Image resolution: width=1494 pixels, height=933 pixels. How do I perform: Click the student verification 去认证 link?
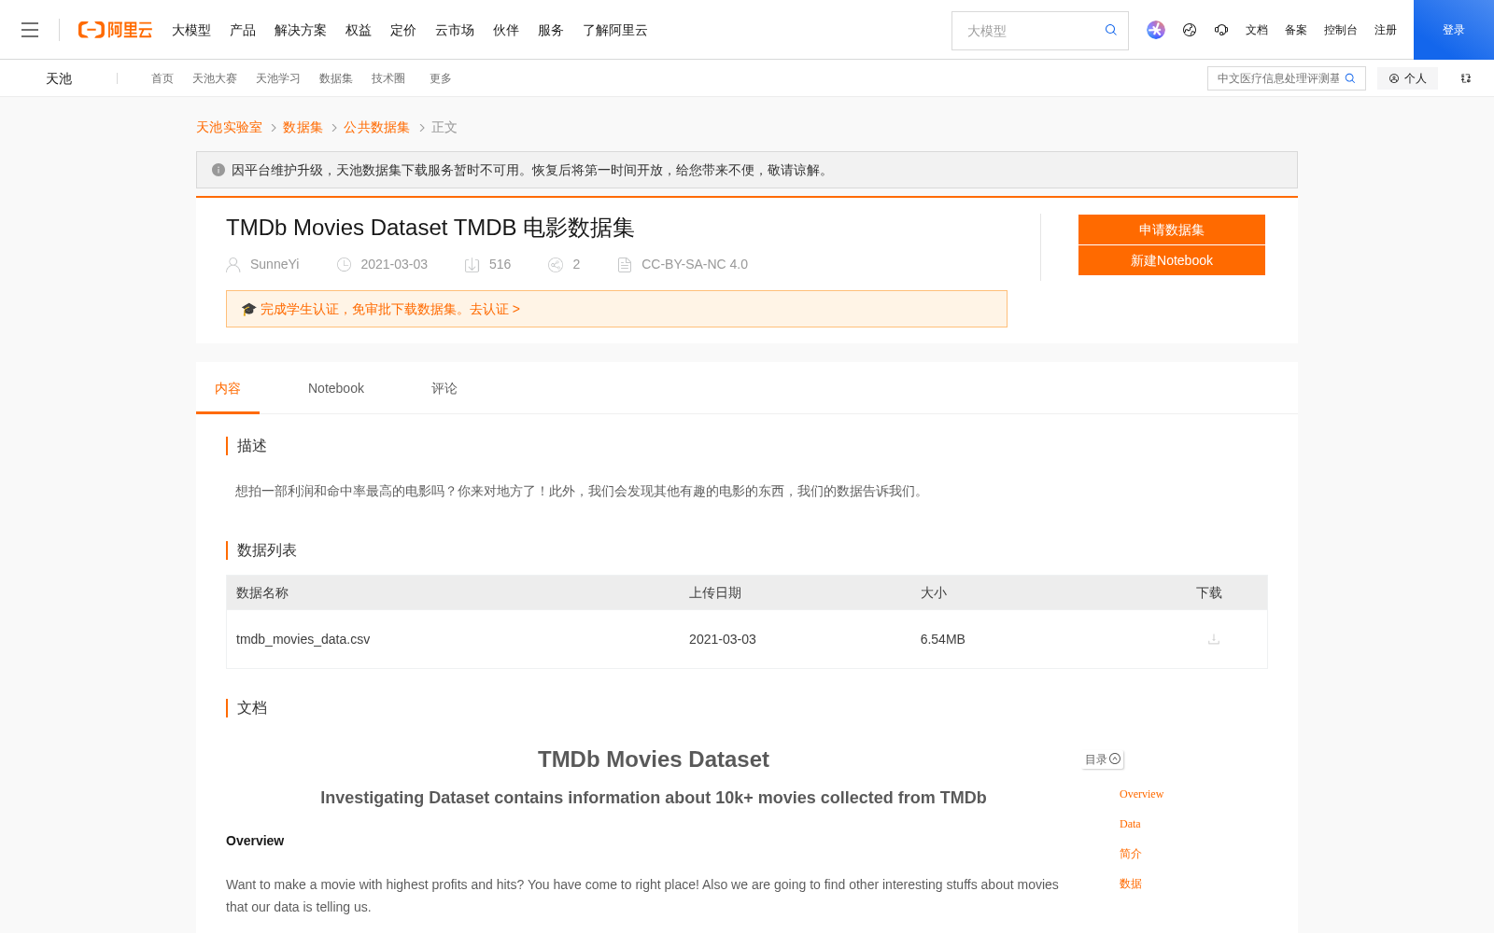click(495, 309)
